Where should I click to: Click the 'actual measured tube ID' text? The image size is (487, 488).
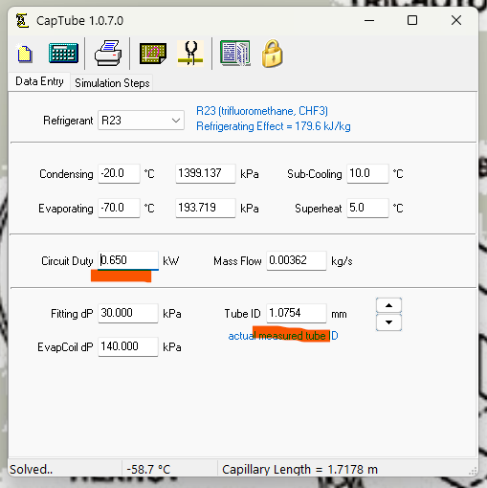coord(283,336)
